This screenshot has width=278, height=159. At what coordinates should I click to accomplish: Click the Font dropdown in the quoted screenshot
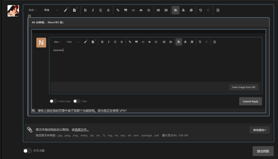pyautogui.click(x=73, y=42)
